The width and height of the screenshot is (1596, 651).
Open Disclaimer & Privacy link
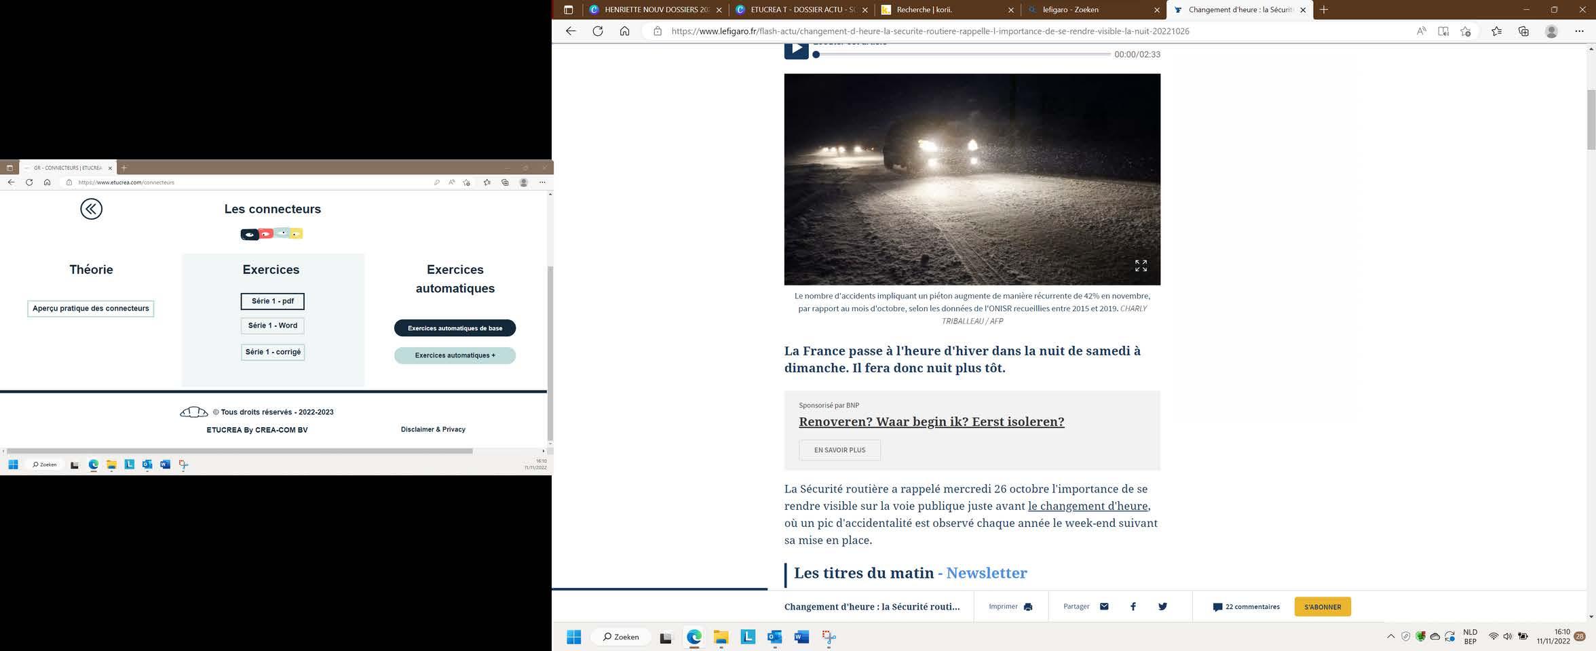[x=433, y=429]
